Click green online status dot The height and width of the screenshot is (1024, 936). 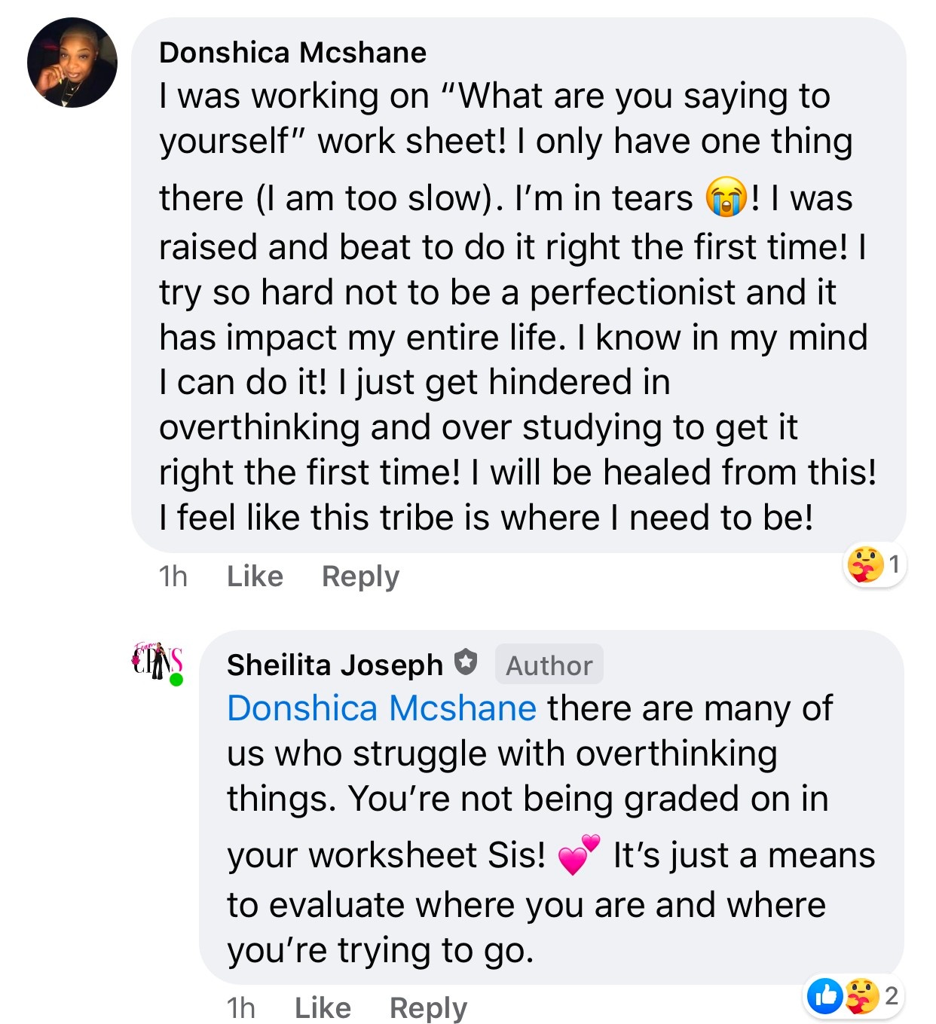176,680
